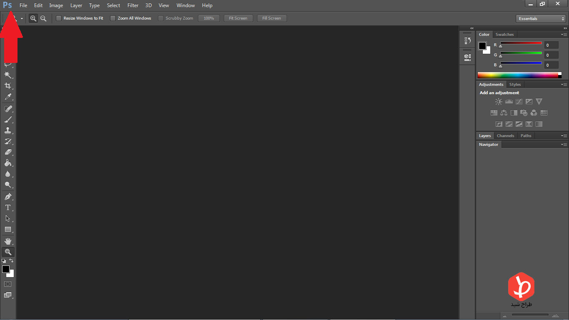Image resolution: width=569 pixels, height=320 pixels.
Task: Open the Filter menu
Action: [x=133, y=5]
